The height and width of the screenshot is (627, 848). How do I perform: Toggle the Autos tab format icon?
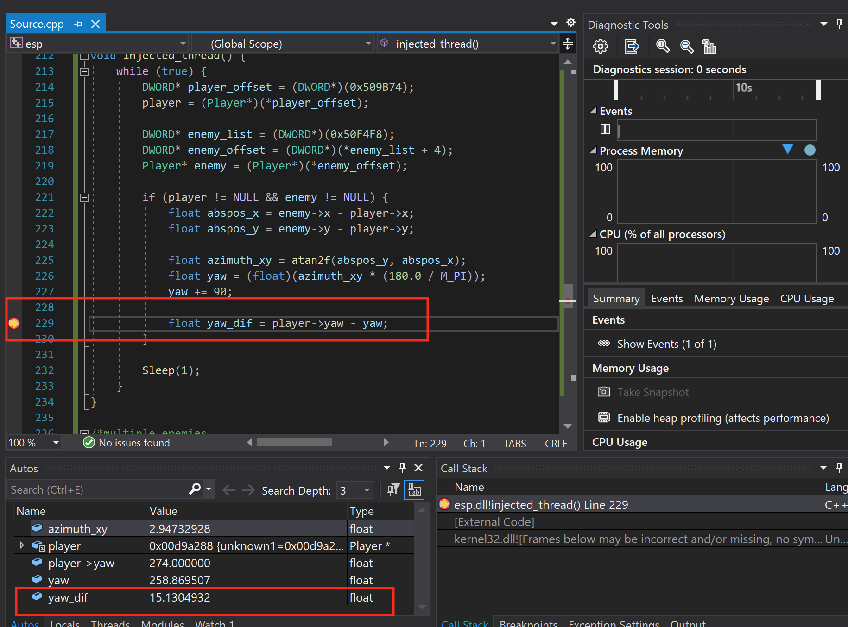point(414,490)
